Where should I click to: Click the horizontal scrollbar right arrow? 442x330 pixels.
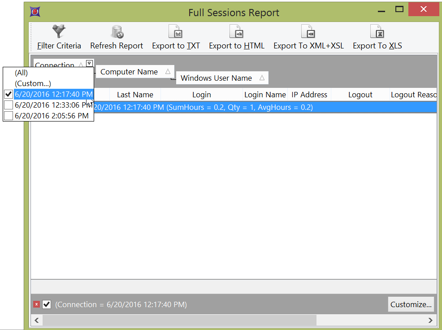click(x=430, y=320)
